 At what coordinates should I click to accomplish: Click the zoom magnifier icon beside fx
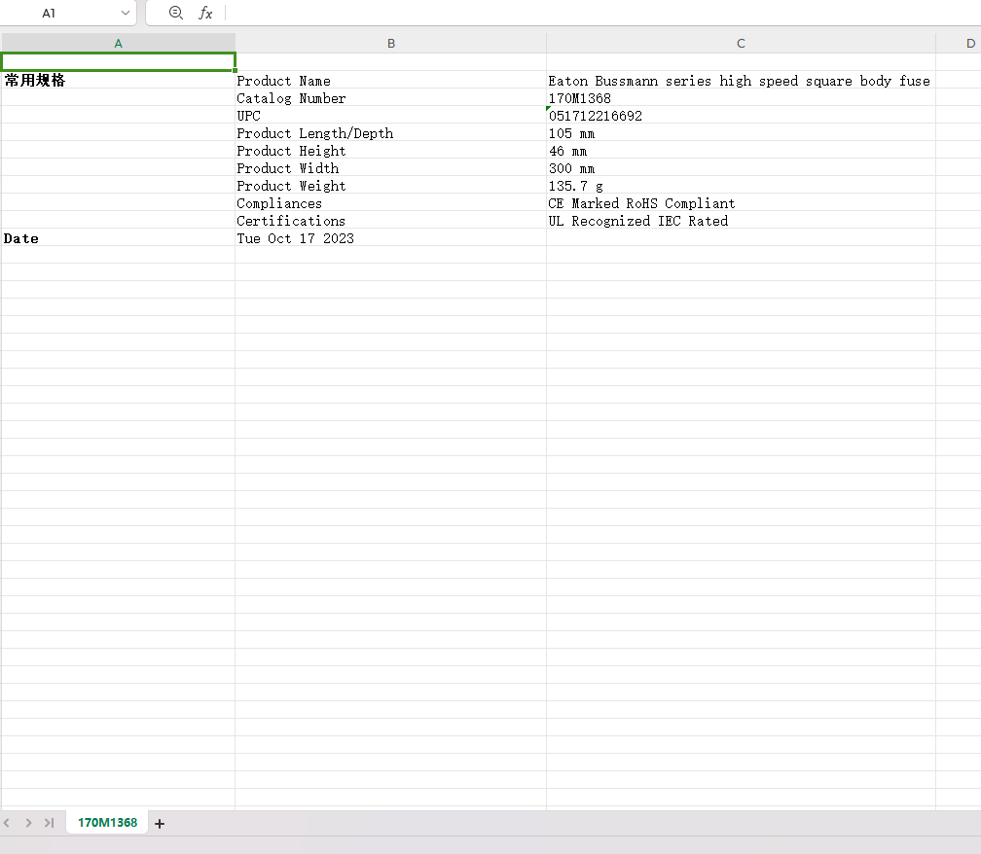coord(176,13)
